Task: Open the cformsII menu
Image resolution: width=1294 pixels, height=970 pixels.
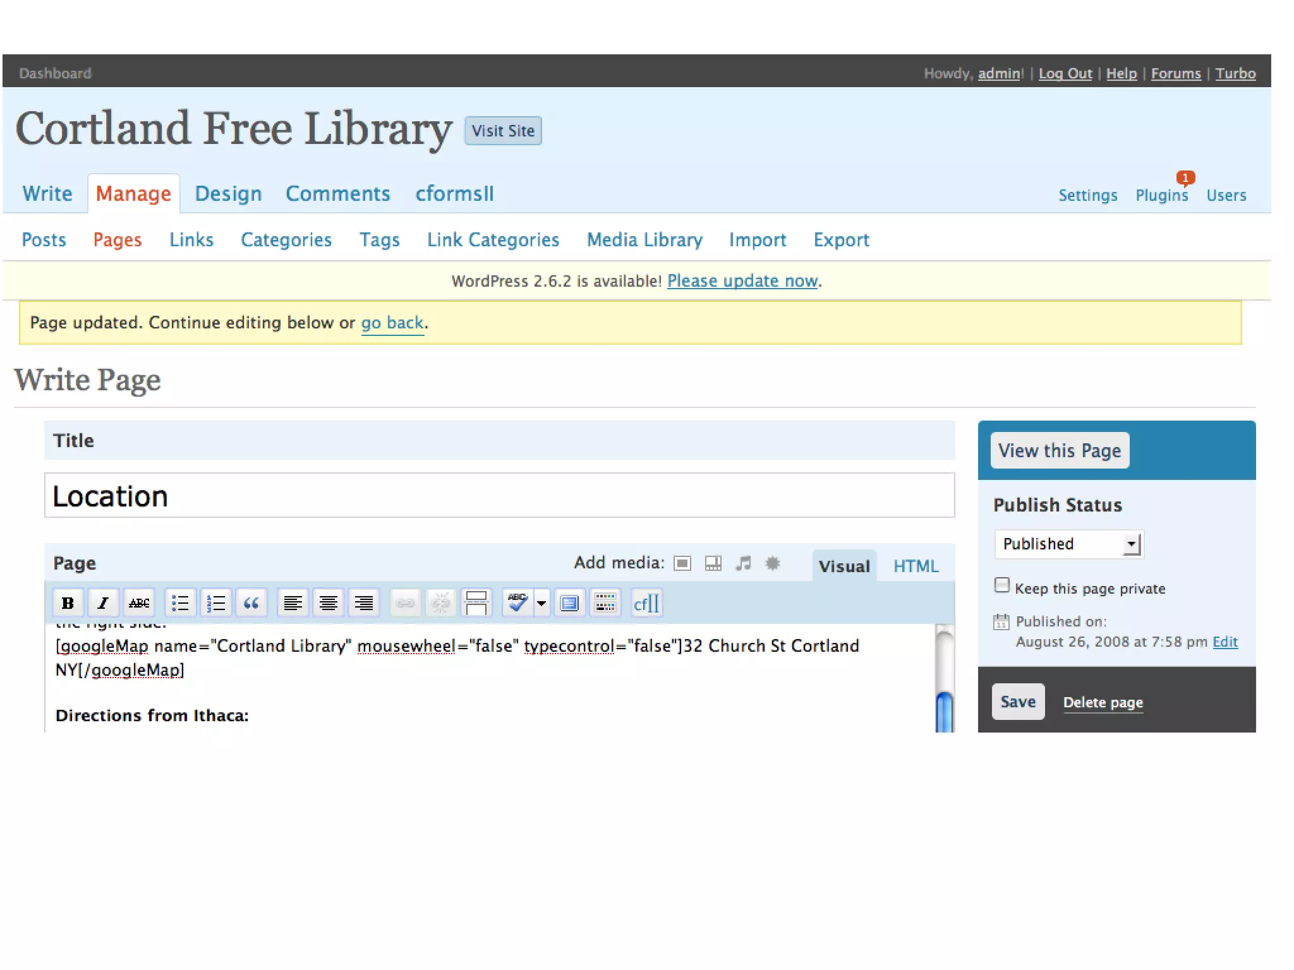Action: 454,193
